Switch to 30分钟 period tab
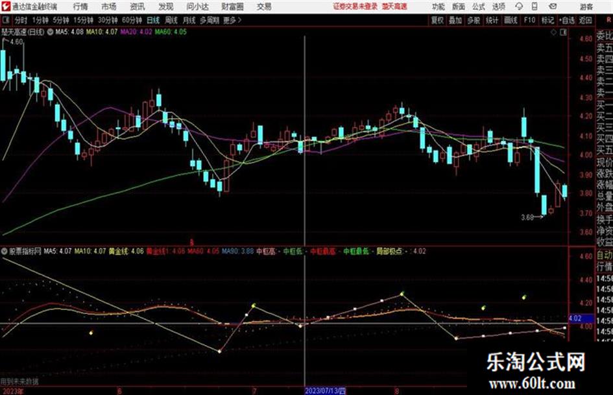The image size is (613, 395). pyautogui.click(x=108, y=20)
